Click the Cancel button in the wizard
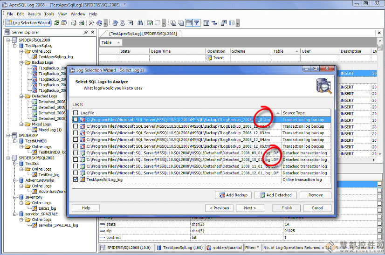Screen dimensions: 385x255 tap(317, 208)
